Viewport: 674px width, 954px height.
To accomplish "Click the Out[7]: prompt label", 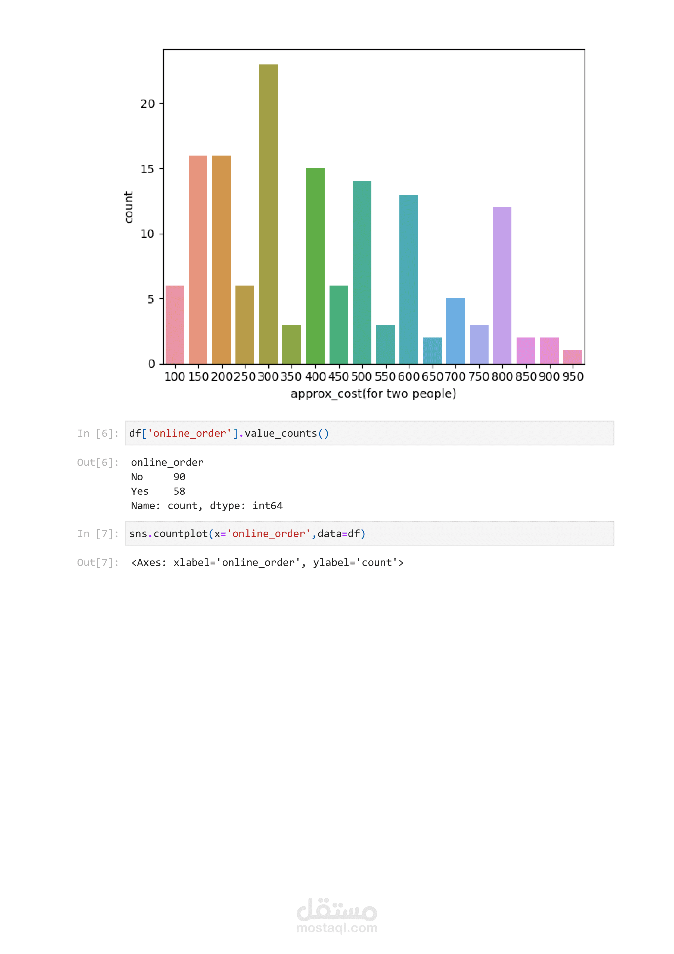I will (x=98, y=563).
